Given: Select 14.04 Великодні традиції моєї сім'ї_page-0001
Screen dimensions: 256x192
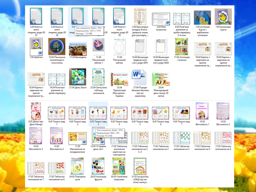Looking at the screenshot, I should 140,47.
